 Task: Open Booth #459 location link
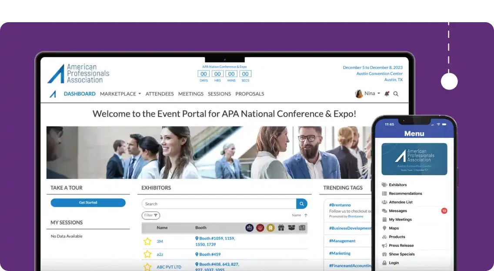pyautogui.click(x=208, y=254)
